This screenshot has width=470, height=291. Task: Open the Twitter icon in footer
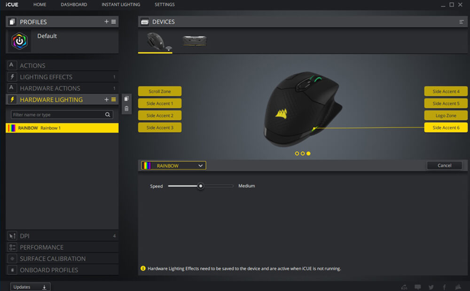tap(431, 287)
